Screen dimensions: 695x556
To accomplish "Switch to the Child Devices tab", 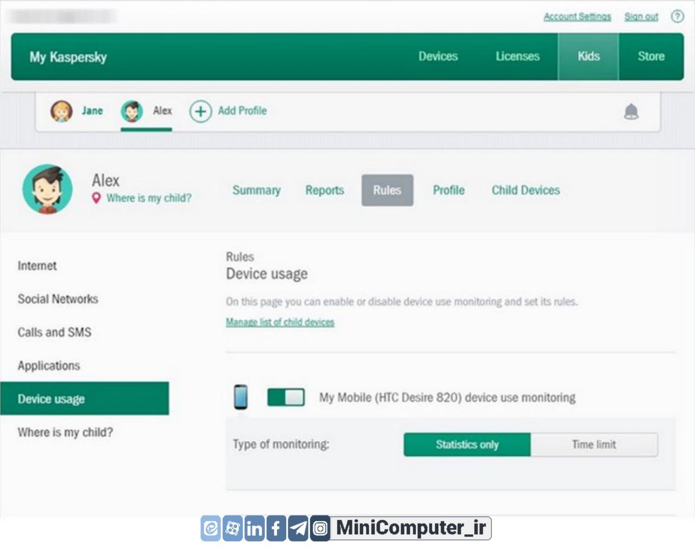I will [526, 190].
